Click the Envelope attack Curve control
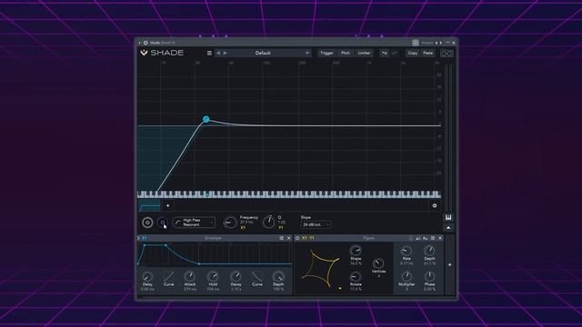Screen dimensions: 582x327 169,276
